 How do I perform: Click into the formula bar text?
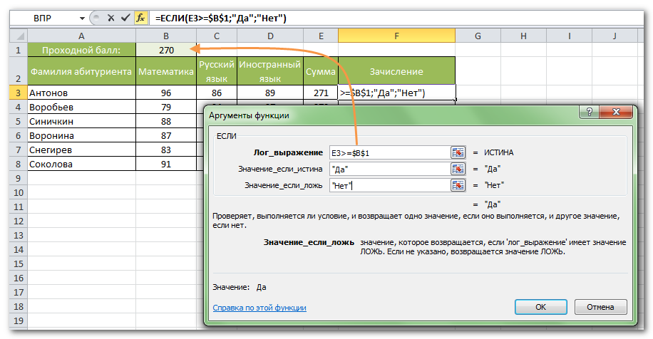coord(221,19)
